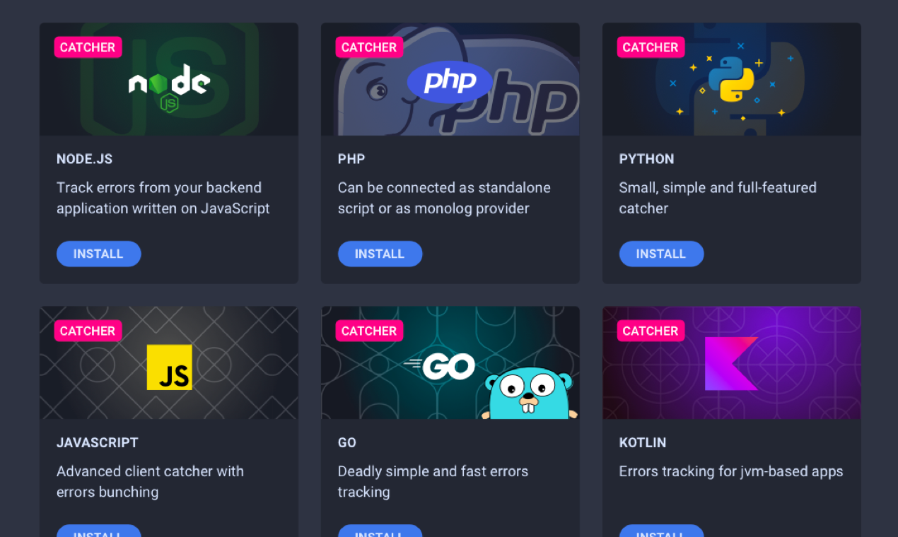Click the yellow JS logo square
Viewport: 898px width, 537px height.
169,367
